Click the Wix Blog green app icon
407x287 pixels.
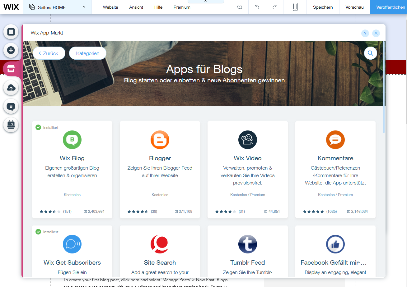72,140
